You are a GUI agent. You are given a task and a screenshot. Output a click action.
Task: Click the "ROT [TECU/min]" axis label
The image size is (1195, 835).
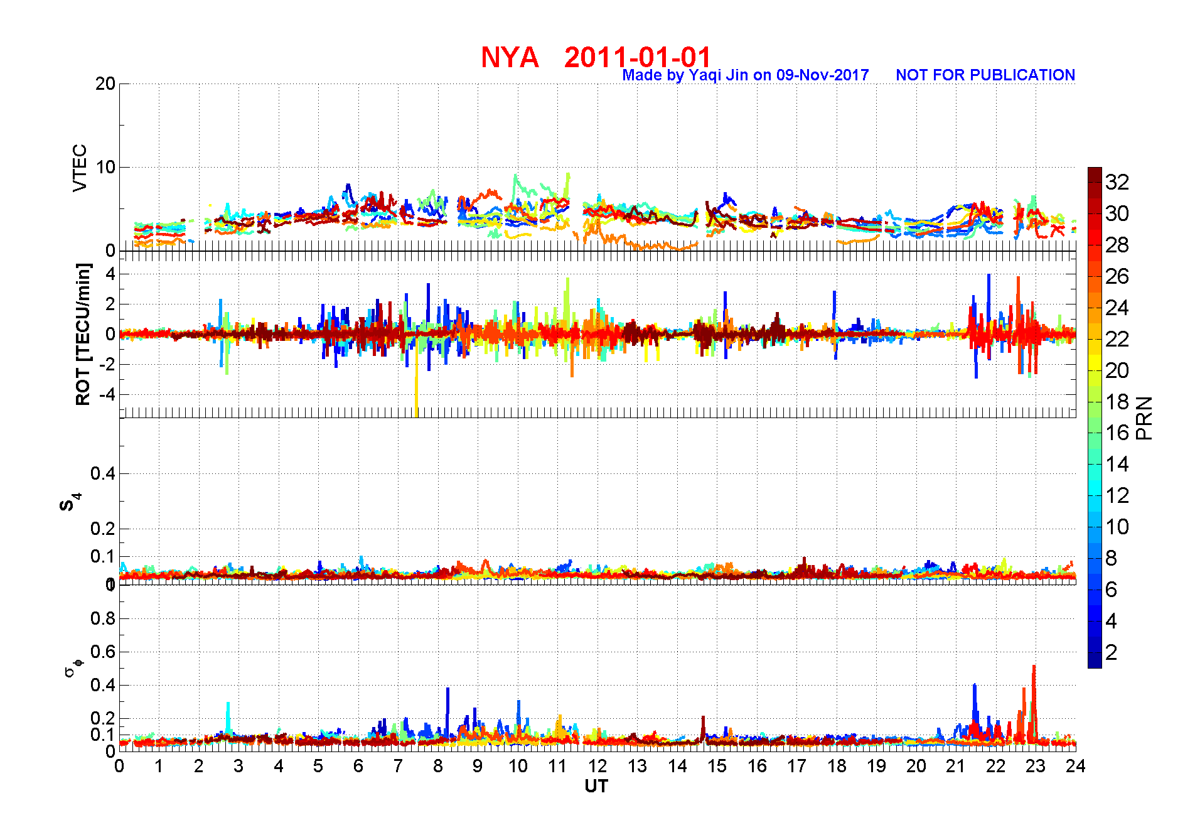tap(83, 334)
